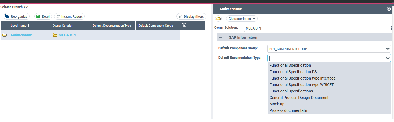Export the list with the Excel button
Image resolution: width=394 pixels, height=122 pixels.
click(43, 17)
